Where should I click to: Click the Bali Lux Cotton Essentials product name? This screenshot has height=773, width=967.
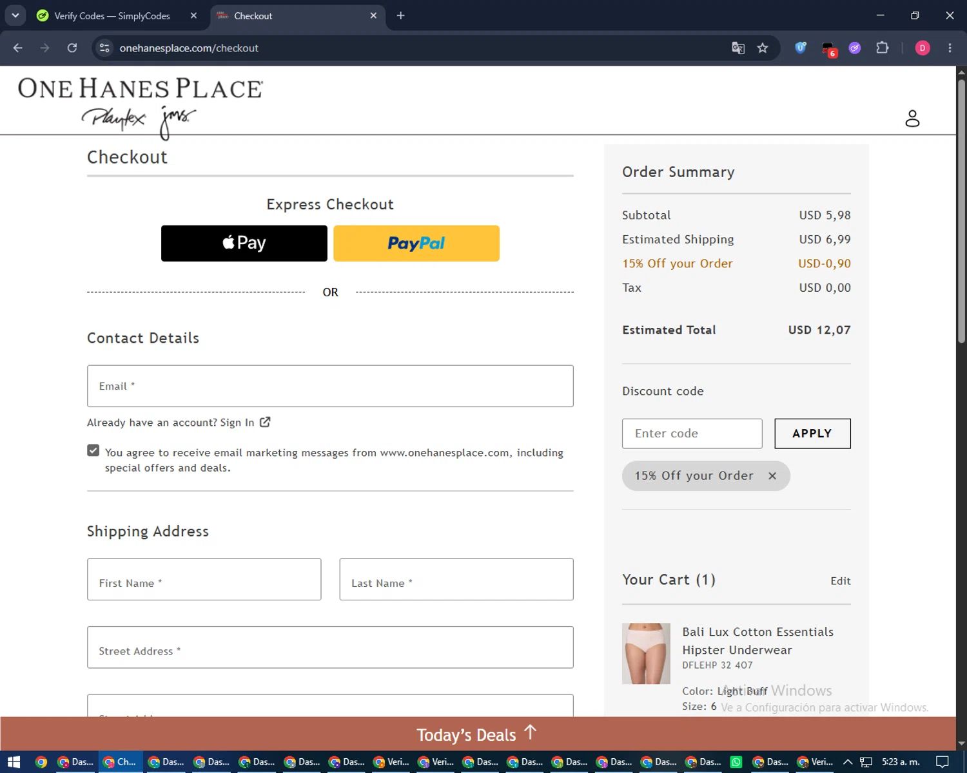[757, 641]
